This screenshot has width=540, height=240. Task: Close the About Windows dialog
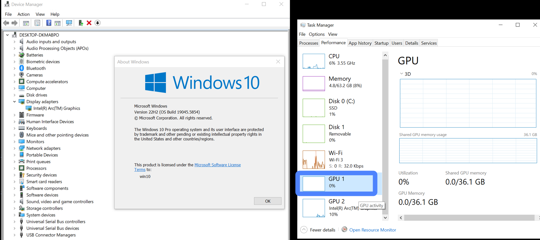(x=278, y=62)
